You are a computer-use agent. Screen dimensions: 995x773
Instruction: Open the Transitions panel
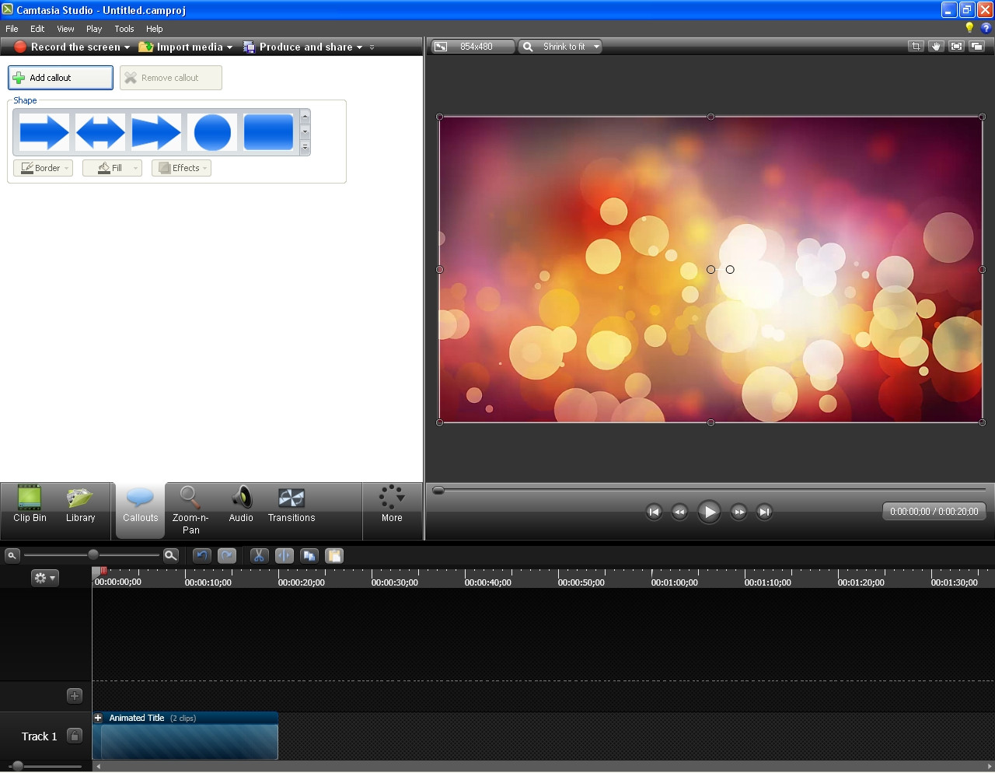tap(292, 505)
